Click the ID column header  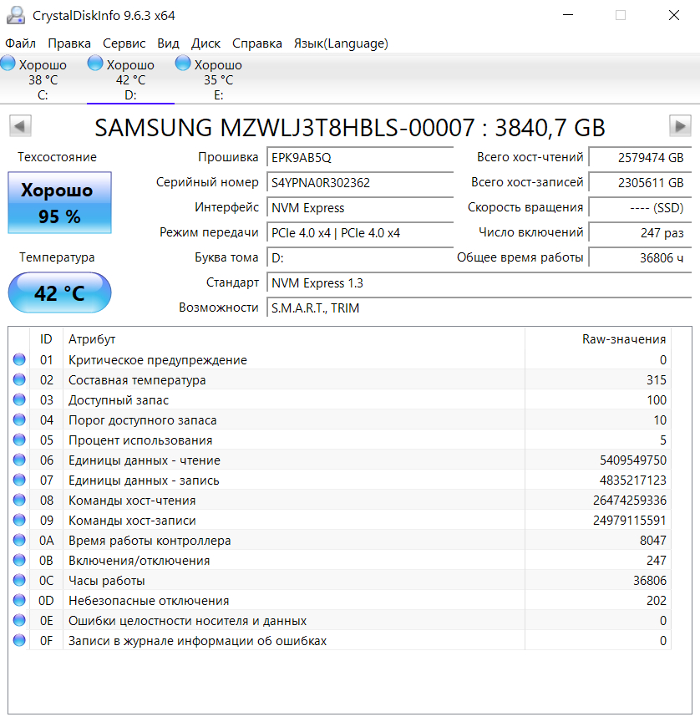[x=46, y=339]
